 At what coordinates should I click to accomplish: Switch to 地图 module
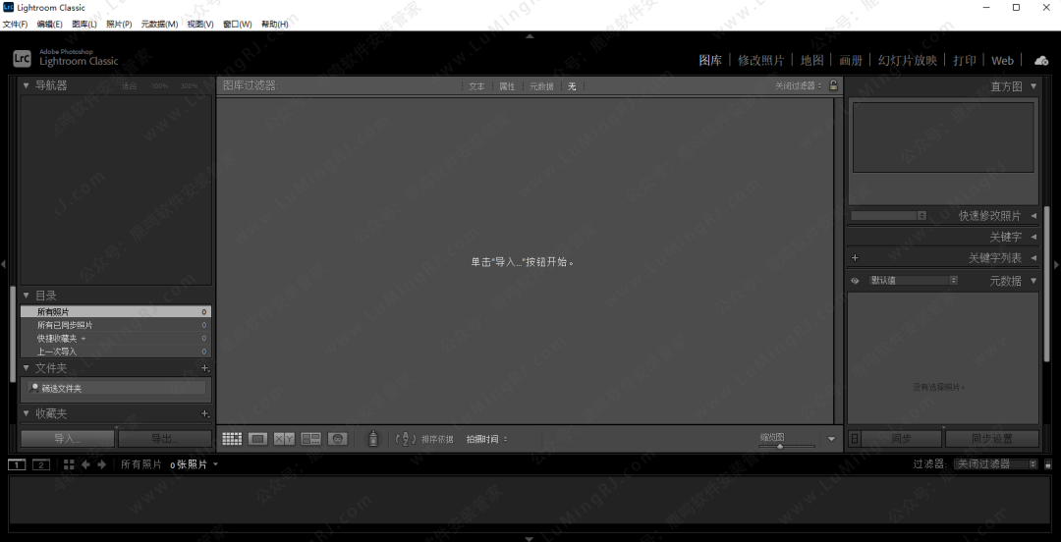812,60
